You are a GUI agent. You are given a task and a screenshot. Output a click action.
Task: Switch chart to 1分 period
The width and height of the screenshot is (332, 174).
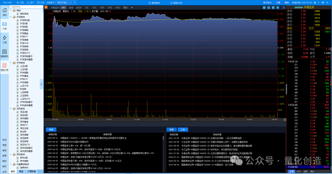coord(86,8)
